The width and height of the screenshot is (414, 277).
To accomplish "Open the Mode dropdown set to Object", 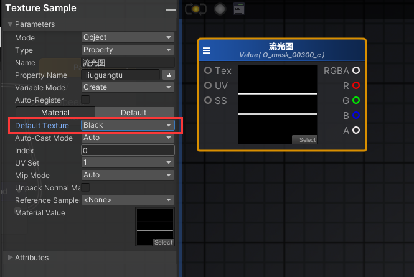I will coord(128,37).
